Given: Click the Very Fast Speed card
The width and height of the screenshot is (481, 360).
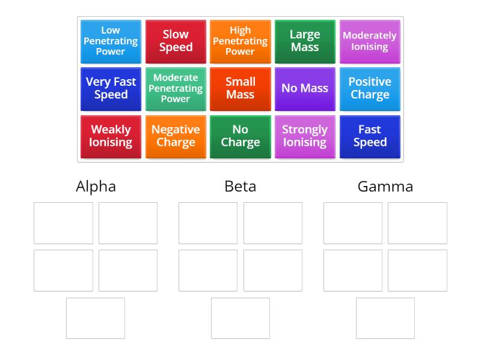Looking at the screenshot, I should 111,89.
